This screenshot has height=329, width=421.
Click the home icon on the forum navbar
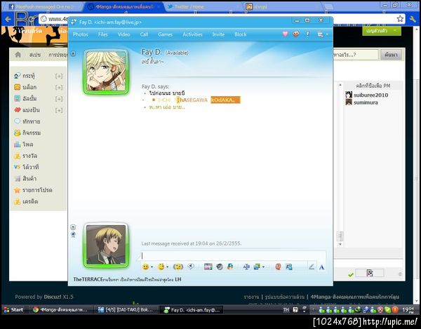(18, 55)
